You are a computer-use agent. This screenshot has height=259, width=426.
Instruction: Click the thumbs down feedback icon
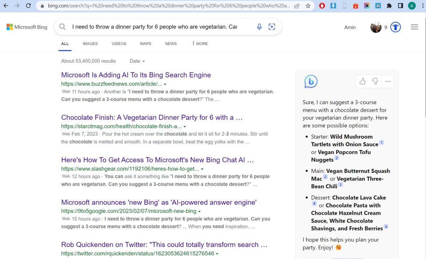[375, 82]
